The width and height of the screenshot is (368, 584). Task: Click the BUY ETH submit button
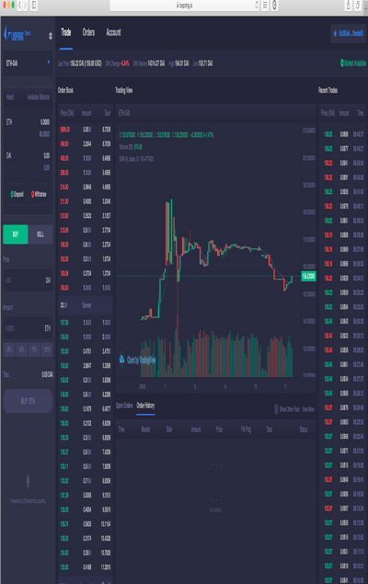click(x=28, y=401)
